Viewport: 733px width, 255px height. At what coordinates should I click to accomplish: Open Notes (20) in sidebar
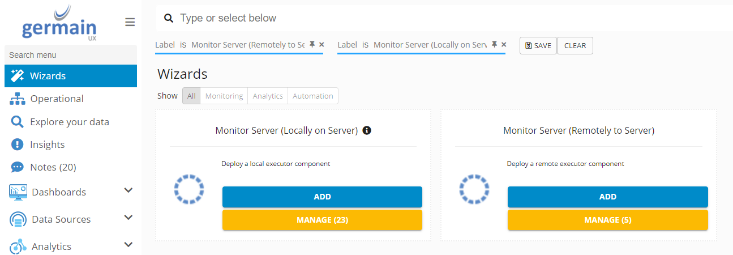click(x=53, y=167)
